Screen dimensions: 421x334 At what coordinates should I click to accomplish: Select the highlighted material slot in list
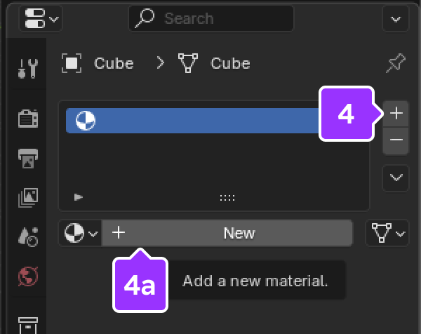point(189,121)
